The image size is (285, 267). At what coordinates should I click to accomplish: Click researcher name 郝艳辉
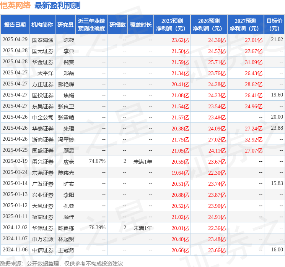[x=66, y=84]
